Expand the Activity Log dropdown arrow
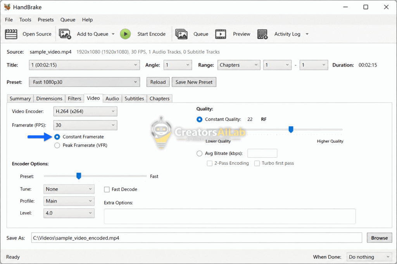 tap(307, 34)
